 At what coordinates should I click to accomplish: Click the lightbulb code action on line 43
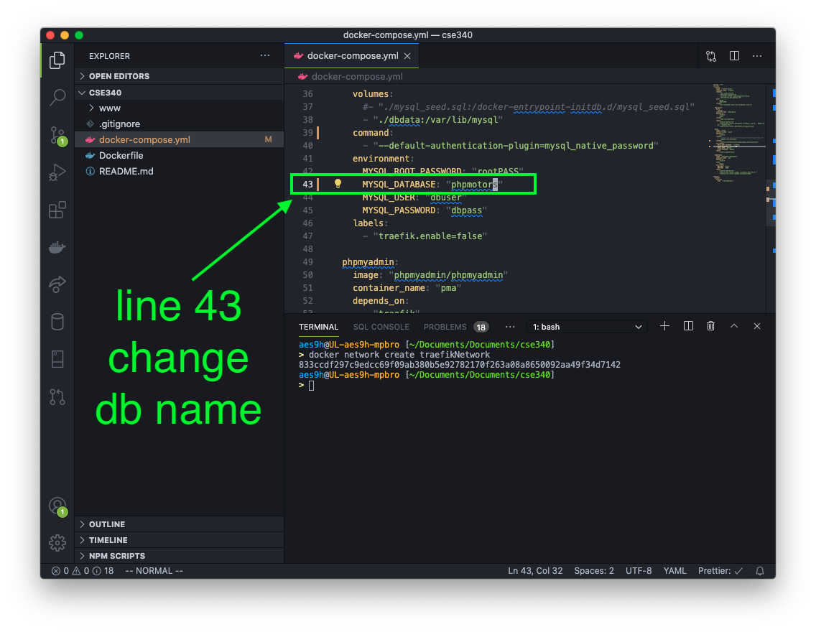pos(338,184)
